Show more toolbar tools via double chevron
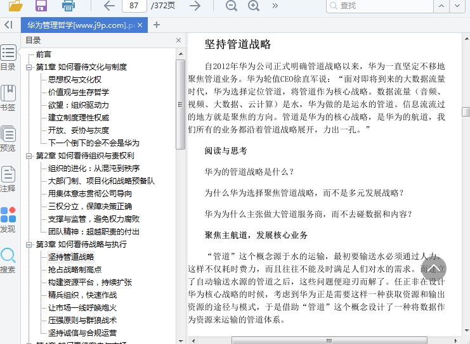This screenshot has height=344, width=470. [x=275, y=6]
